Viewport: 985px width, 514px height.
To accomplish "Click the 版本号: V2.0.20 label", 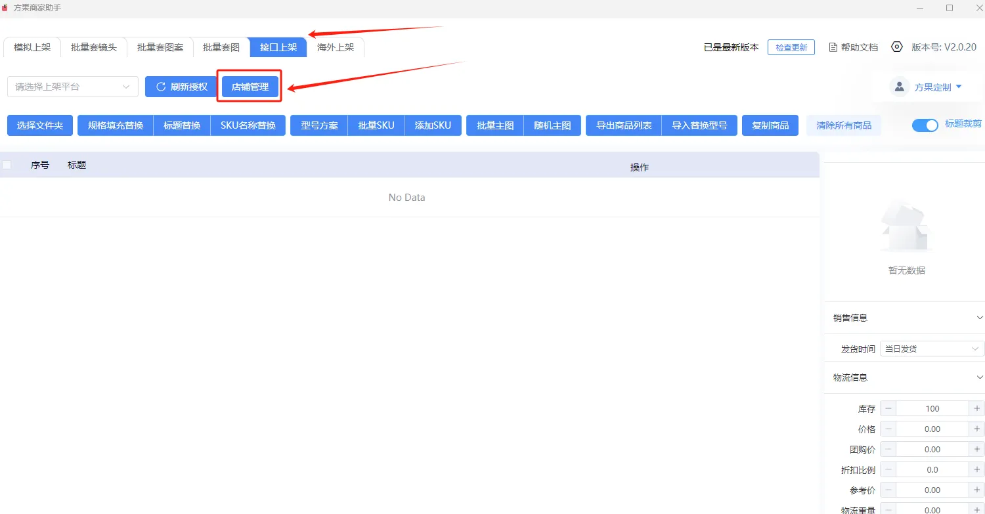I will point(944,47).
